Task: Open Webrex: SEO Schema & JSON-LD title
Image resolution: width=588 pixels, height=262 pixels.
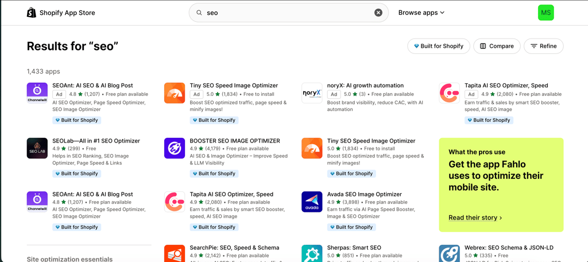Action: (509, 248)
